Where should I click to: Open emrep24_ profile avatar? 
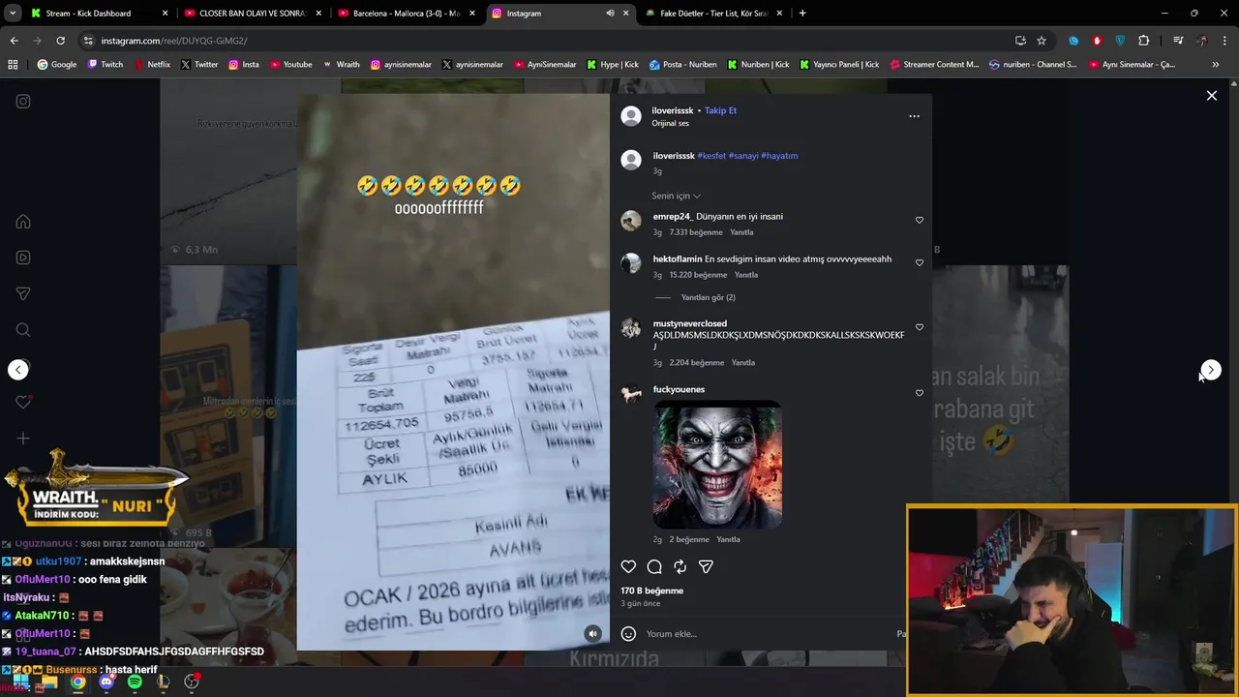[x=631, y=221]
